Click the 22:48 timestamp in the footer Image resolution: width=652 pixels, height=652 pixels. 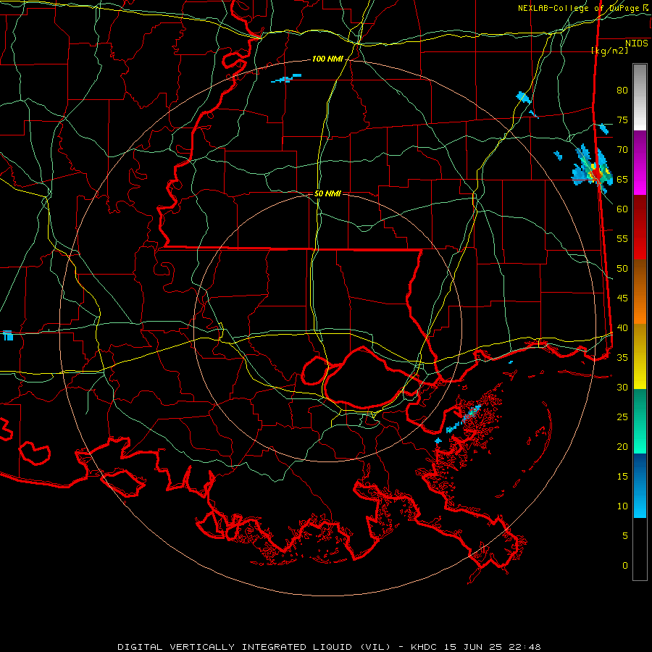tap(526, 647)
